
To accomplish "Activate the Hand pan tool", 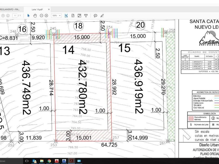I will [x=35, y=16].
